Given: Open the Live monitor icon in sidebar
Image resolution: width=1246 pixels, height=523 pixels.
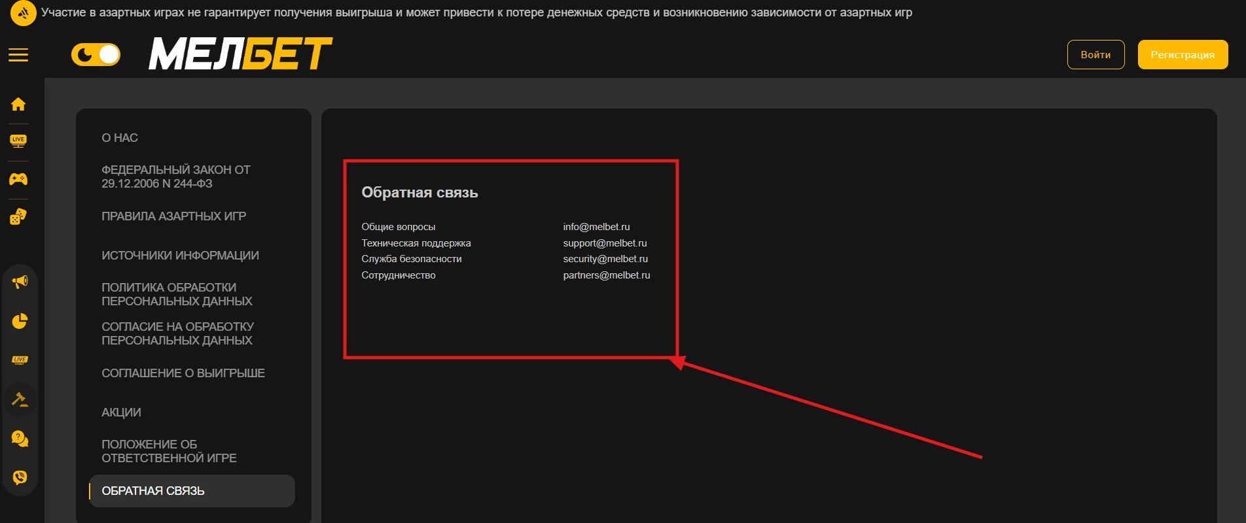Looking at the screenshot, I should tap(18, 141).
